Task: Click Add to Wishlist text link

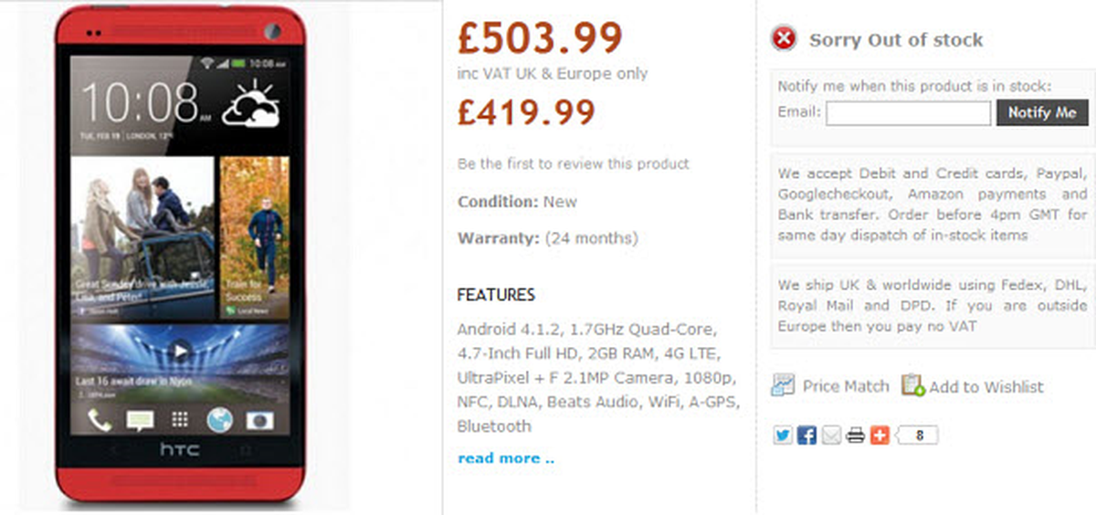Action: 986,387
